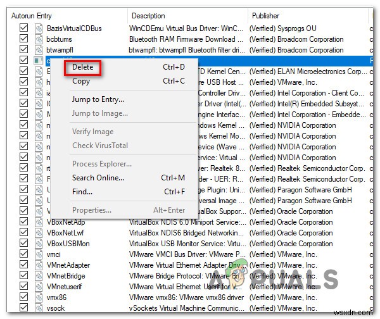Toggle the VMnetAdapter checkbox
This screenshot has width=380, height=319.
pyautogui.click(x=24, y=265)
